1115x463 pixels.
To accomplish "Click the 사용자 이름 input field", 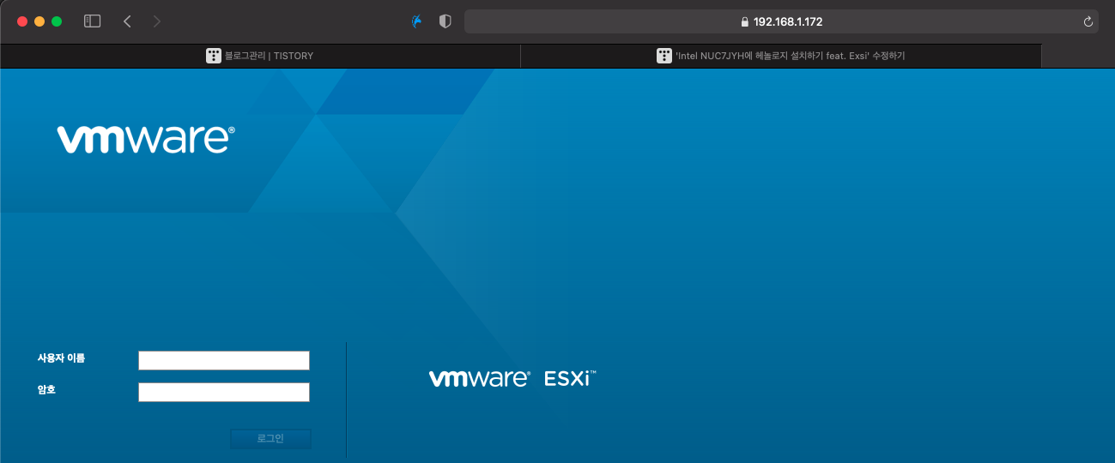I will (x=224, y=360).
